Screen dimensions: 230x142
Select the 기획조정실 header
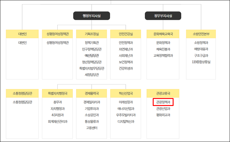pyautogui.click(x=91, y=34)
